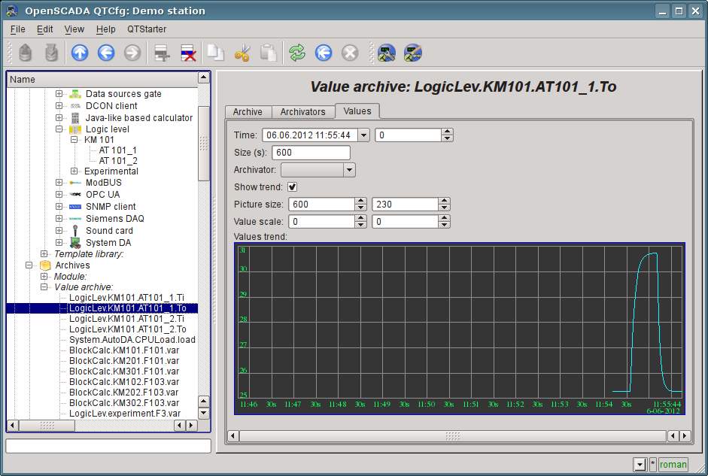Click the Delete item icon with red cross
708x476 pixels.
click(x=188, y=53)
